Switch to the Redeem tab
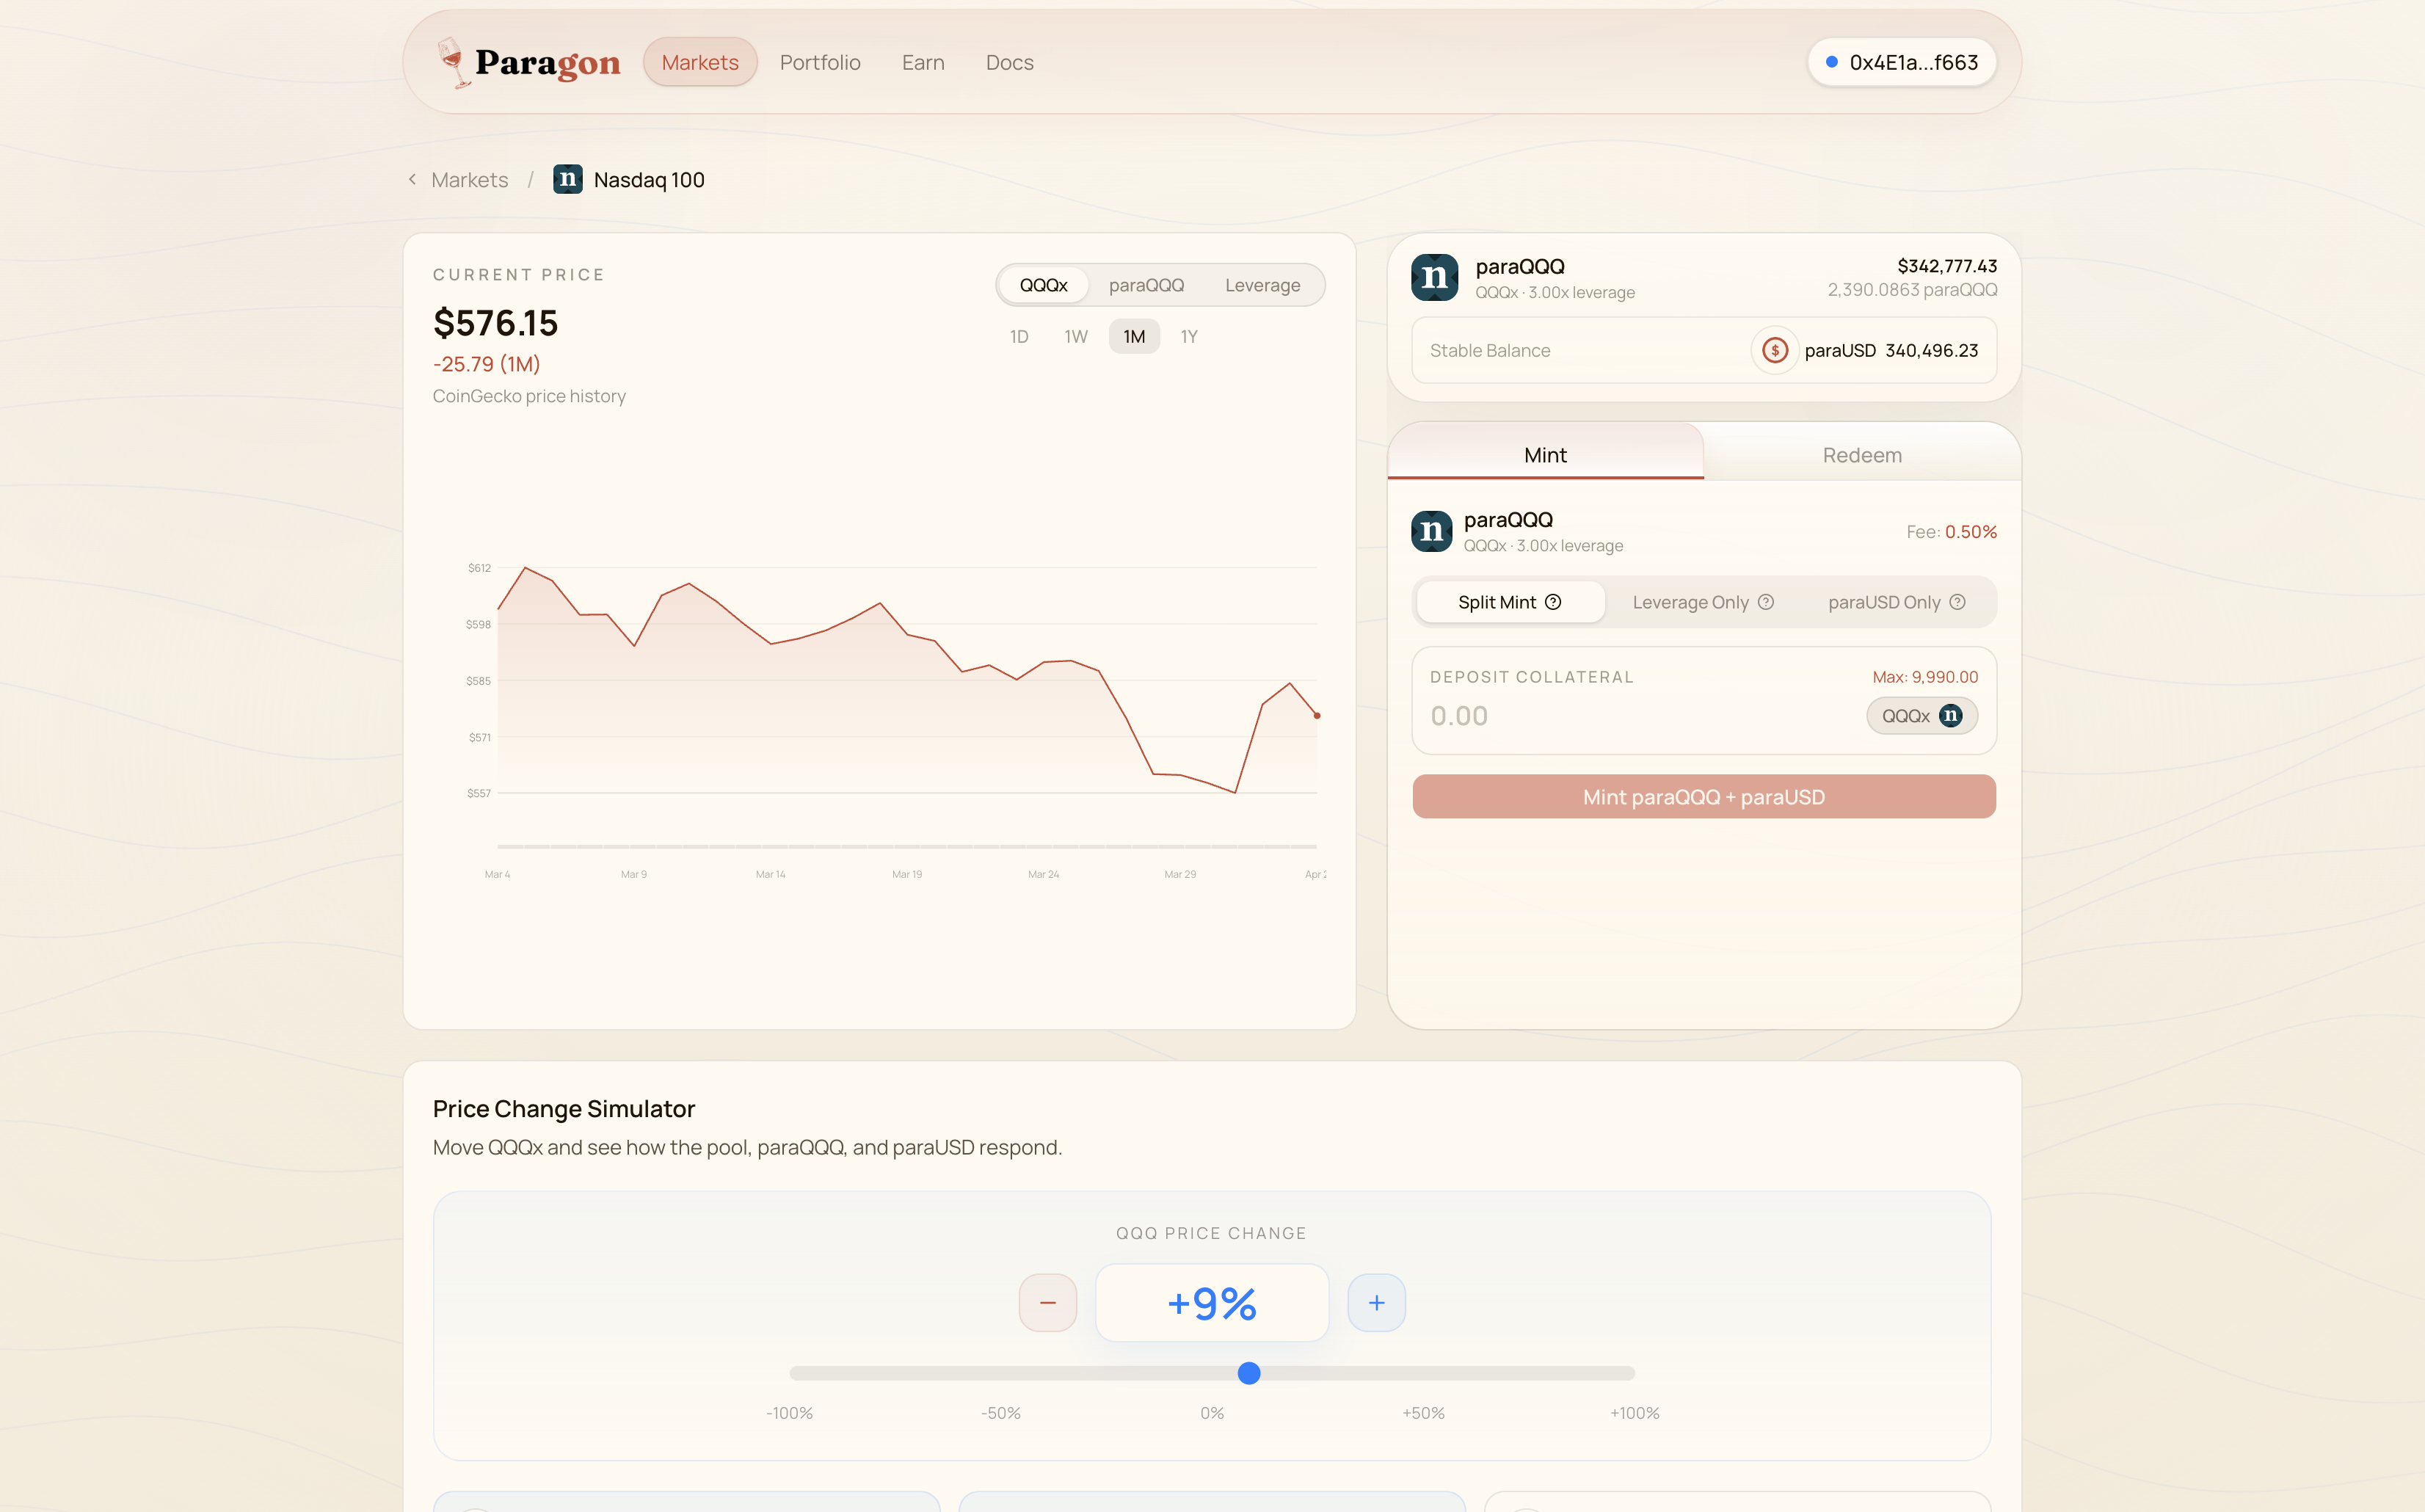The image size is (2425, 1512). [x=1861, y=455]
